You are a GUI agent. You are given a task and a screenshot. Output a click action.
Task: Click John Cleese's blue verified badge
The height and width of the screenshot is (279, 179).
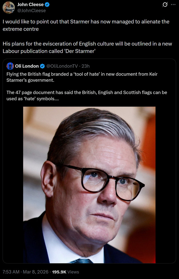pyautogui.click(x=47, y=5)
